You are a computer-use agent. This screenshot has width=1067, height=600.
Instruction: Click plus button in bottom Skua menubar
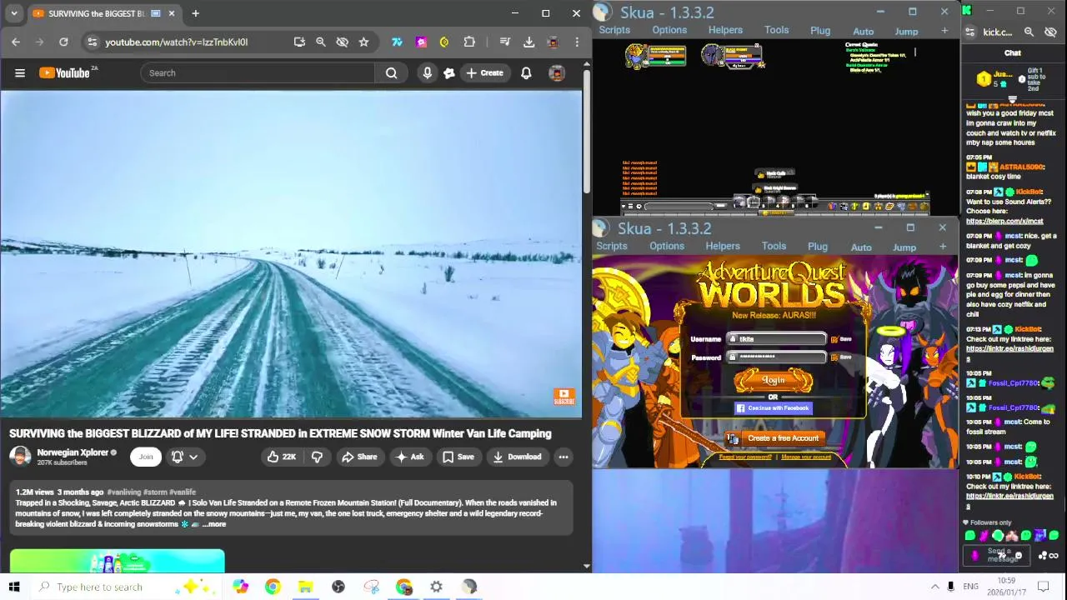point(943,247)
